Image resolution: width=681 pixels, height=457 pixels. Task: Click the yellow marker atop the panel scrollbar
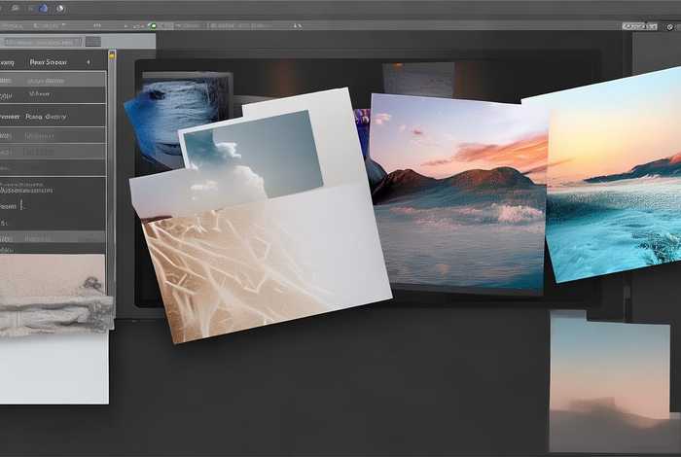(112, 56)
